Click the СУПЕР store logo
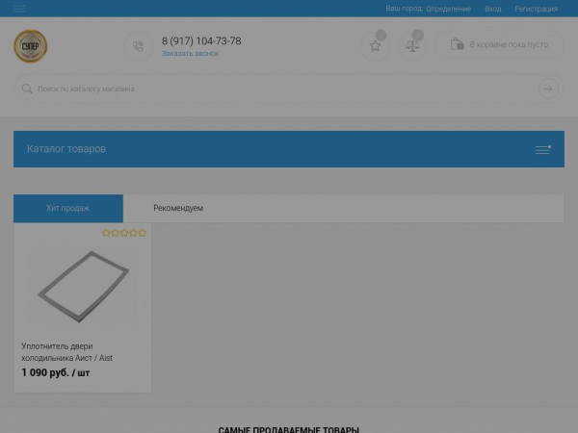578x433 pixels. (30, 45)
